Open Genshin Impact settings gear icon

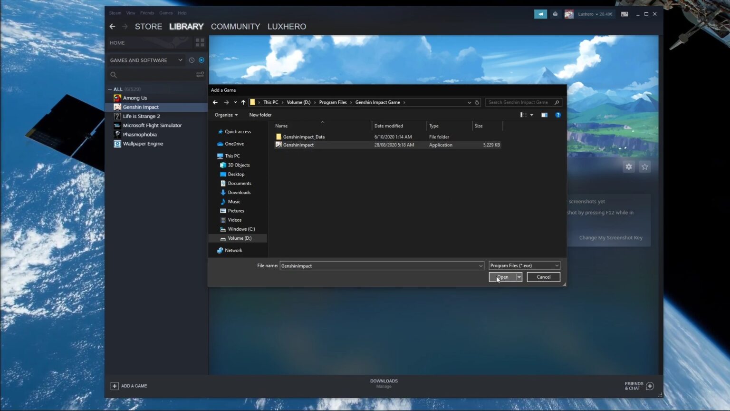coord(629,167)
